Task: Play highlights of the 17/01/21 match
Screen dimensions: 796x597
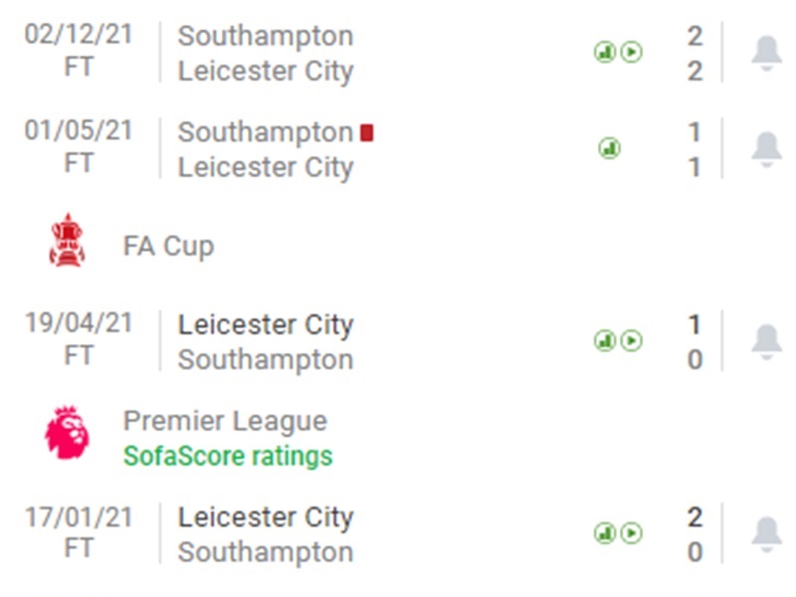Action: coord(628,534)
